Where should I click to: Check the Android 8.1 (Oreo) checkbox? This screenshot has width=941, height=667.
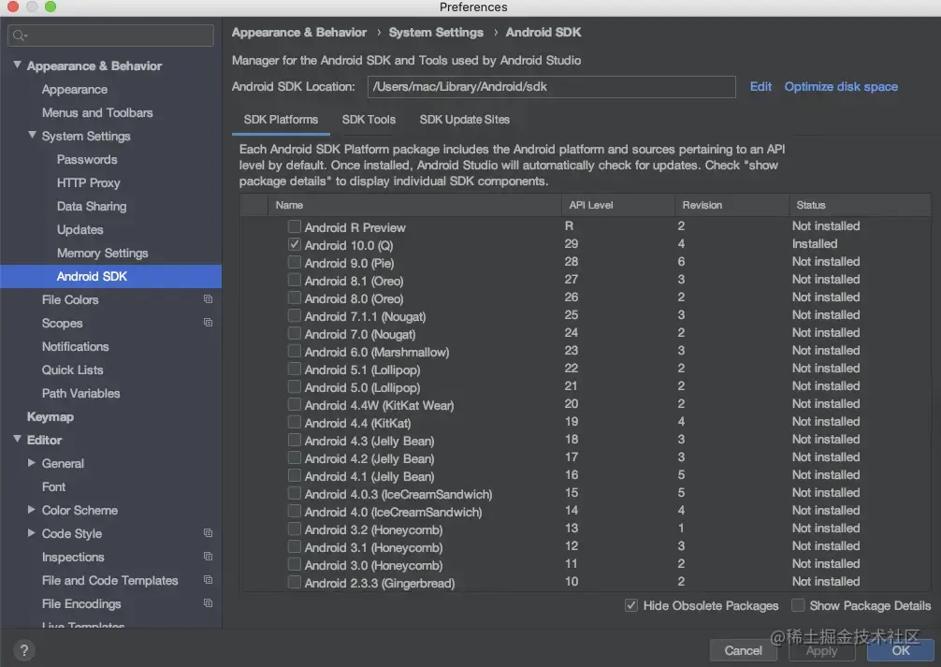point(294,280)
